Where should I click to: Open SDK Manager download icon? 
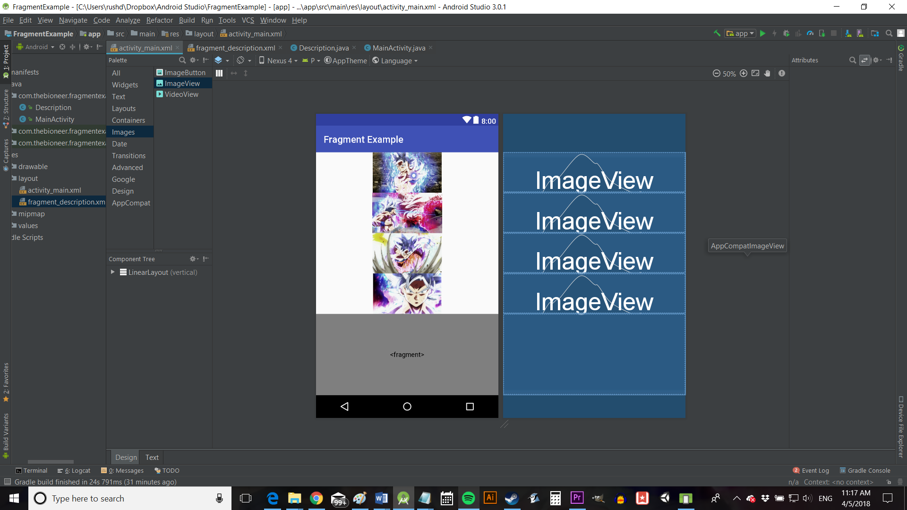tap(848, 34)
